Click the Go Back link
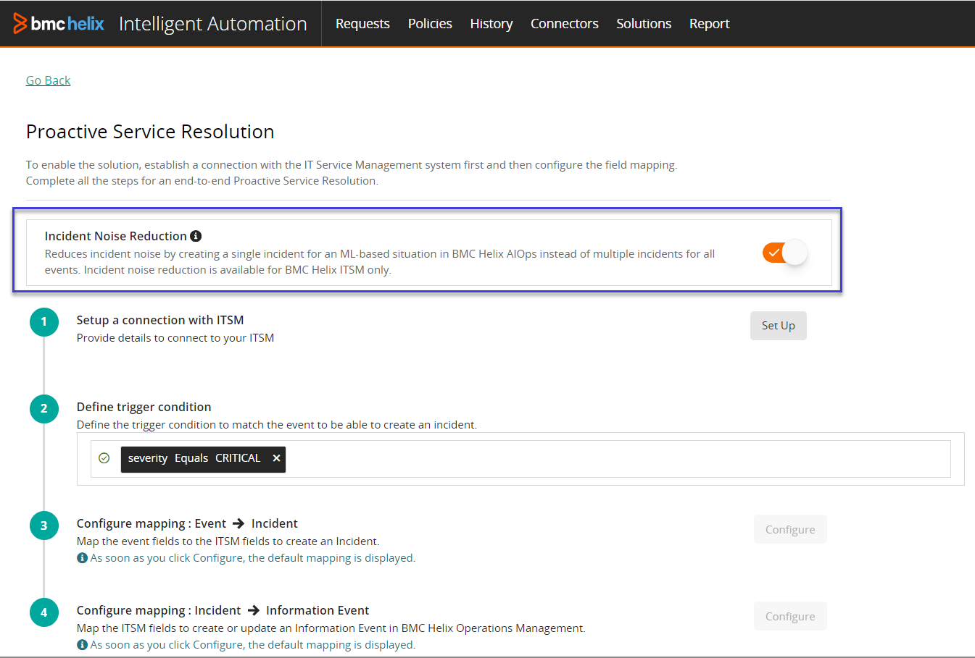 coord(48,80)
